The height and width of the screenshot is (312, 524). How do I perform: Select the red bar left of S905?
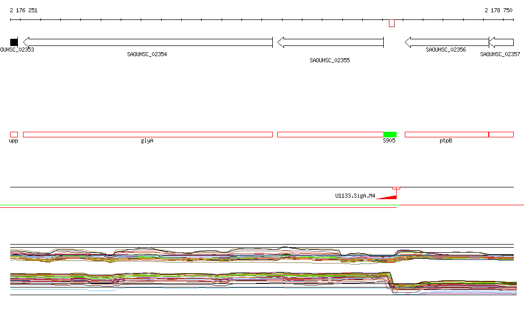330,134
